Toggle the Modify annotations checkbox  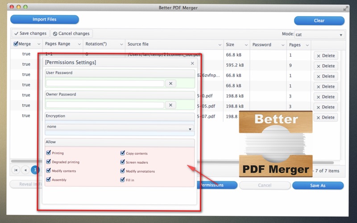click(122, 171)
